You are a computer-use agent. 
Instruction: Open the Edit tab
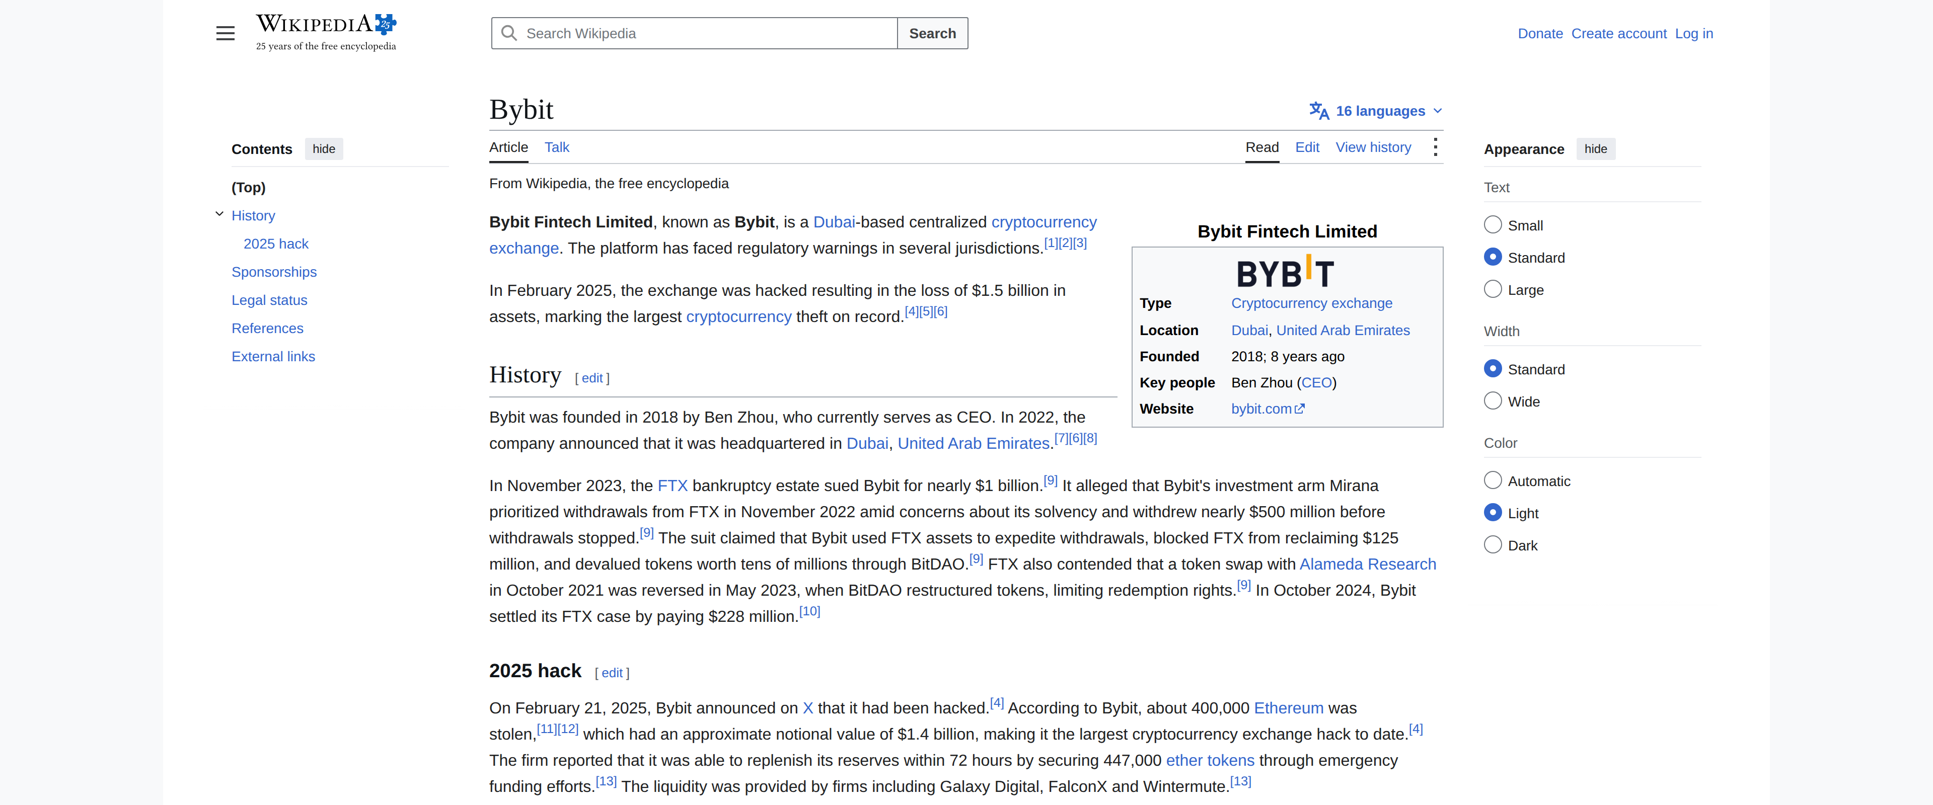1306,148
